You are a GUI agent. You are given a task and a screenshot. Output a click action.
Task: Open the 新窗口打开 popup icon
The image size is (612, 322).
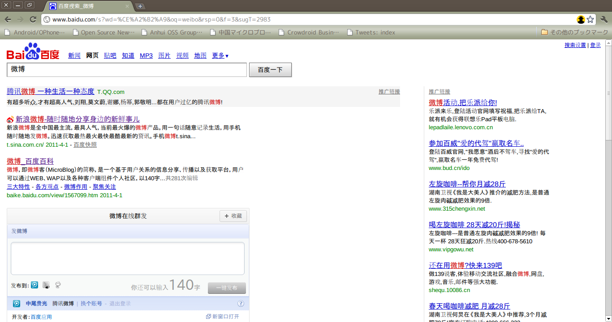[x=208, y=317]
